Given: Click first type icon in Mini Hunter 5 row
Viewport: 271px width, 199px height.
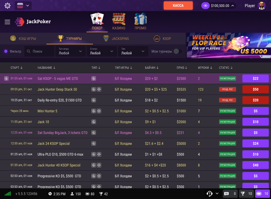Looking at the screenshot, I should (94, 111).
